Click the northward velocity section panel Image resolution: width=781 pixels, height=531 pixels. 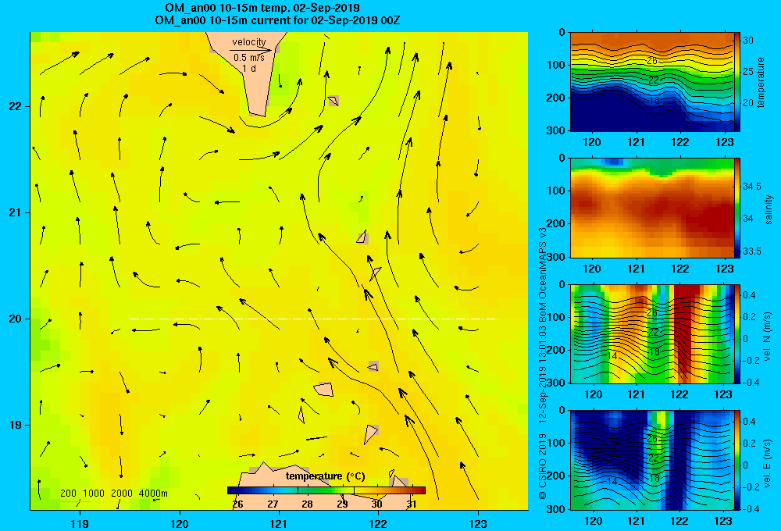[652, 333]
